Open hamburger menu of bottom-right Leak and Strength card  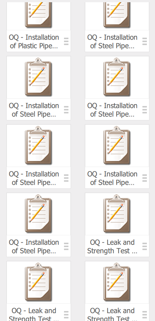click(145, 315)
